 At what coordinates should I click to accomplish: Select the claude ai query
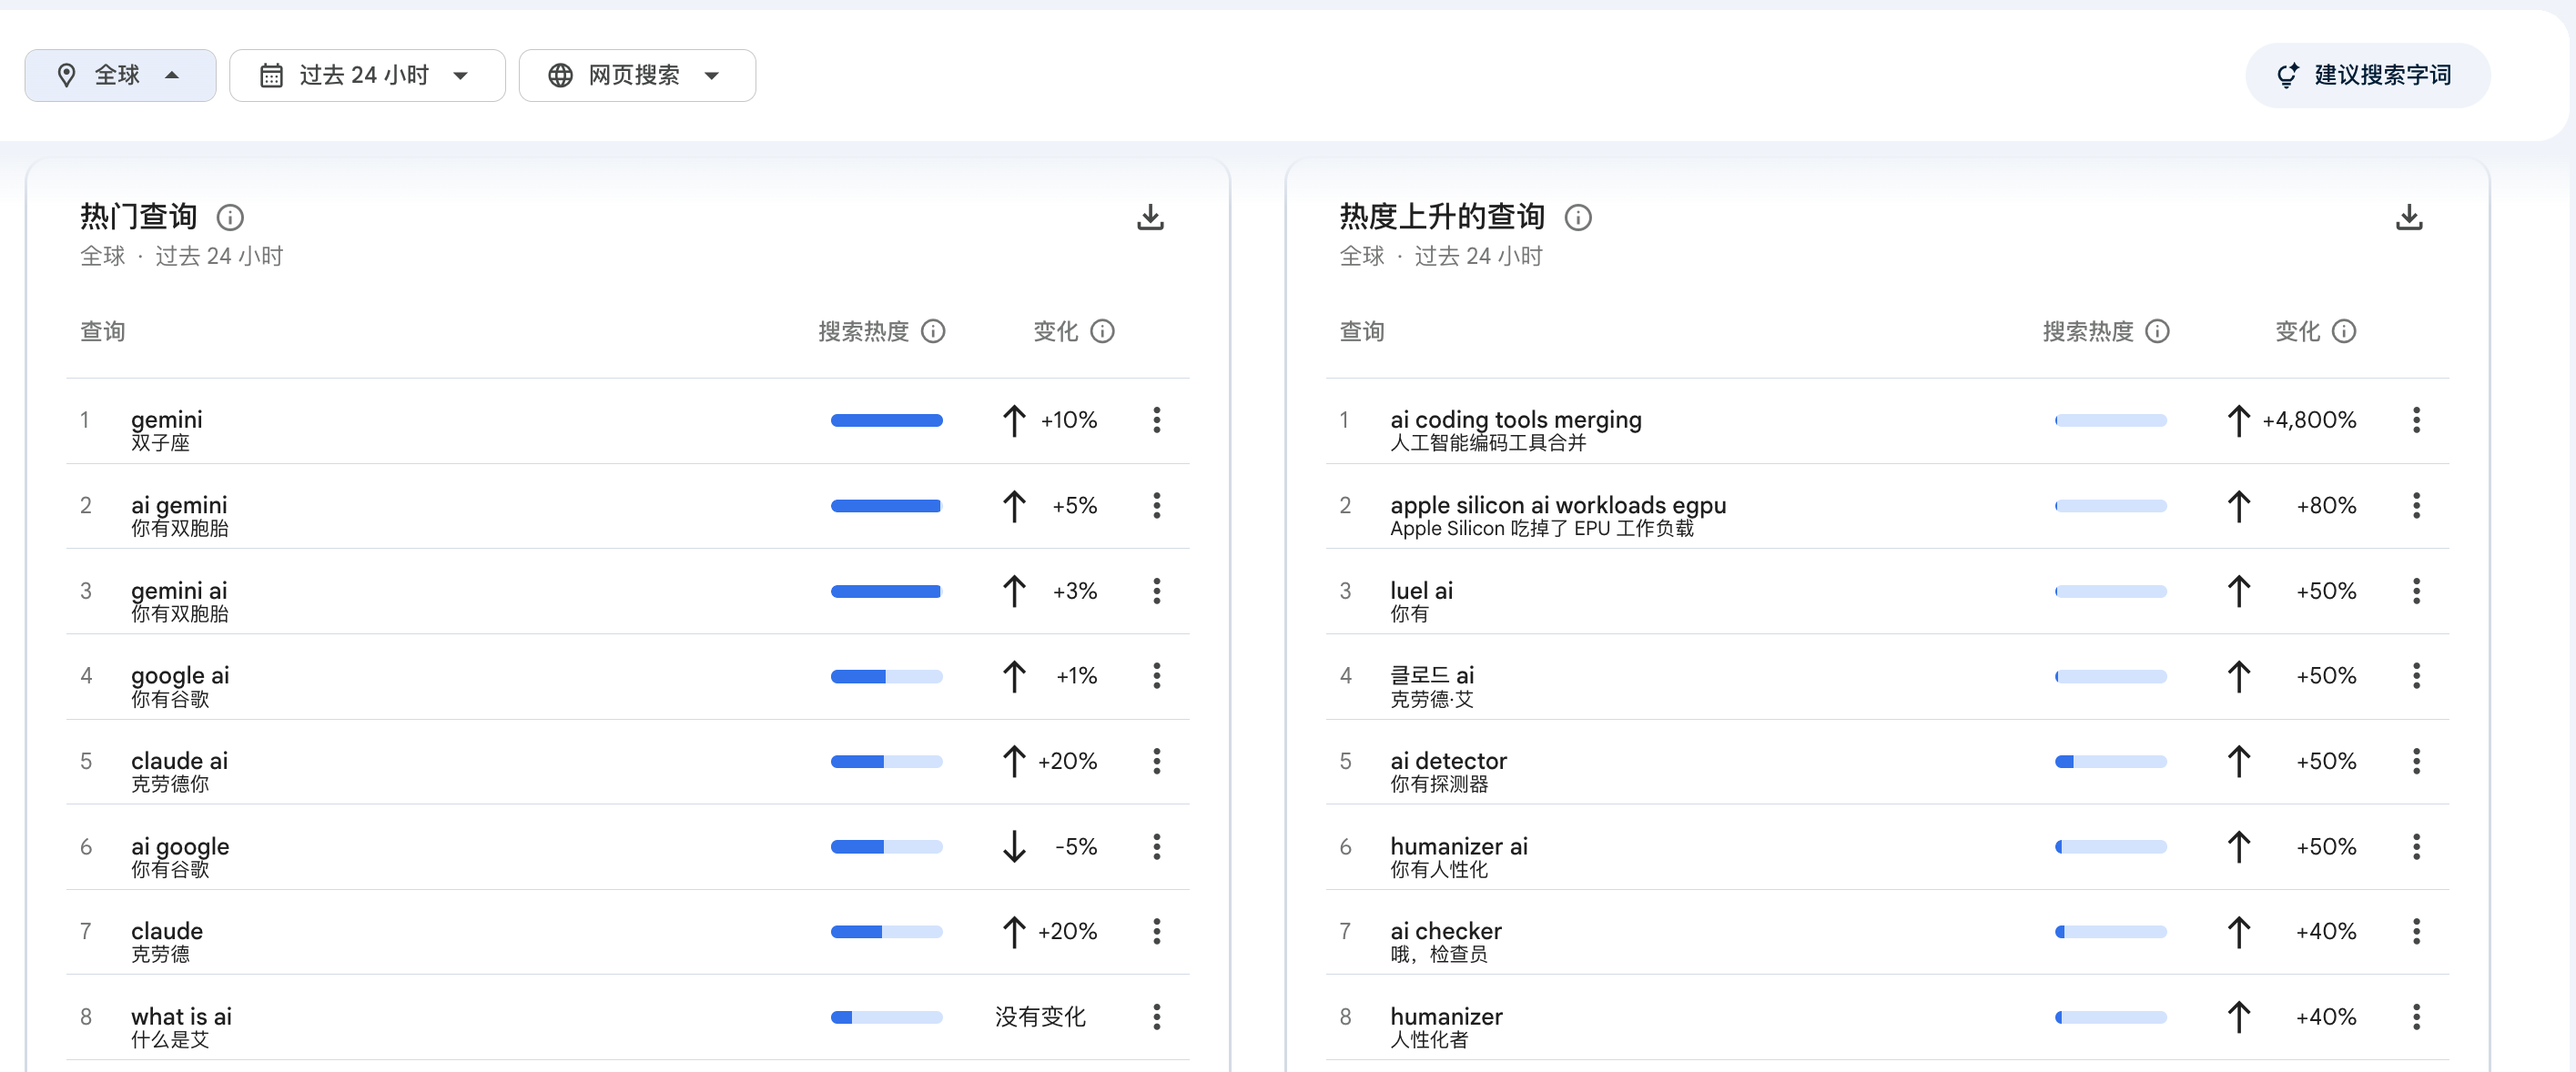pyautogui.click(x=180, y=761)
